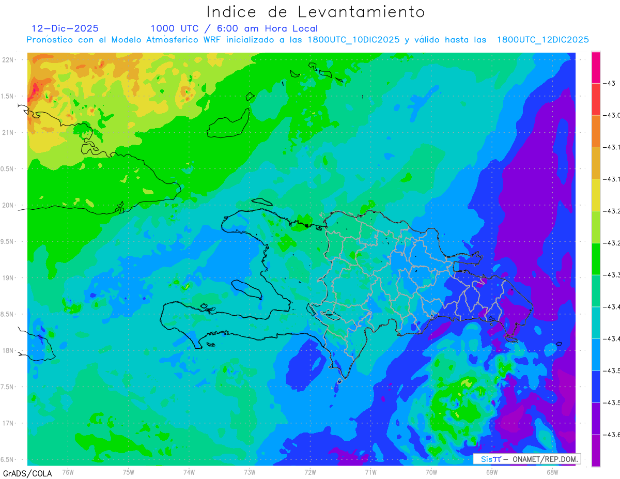The height and width of the screenshot is (479, 620).
Task: Click the '0.5N' latitude label
Action: 8,169
